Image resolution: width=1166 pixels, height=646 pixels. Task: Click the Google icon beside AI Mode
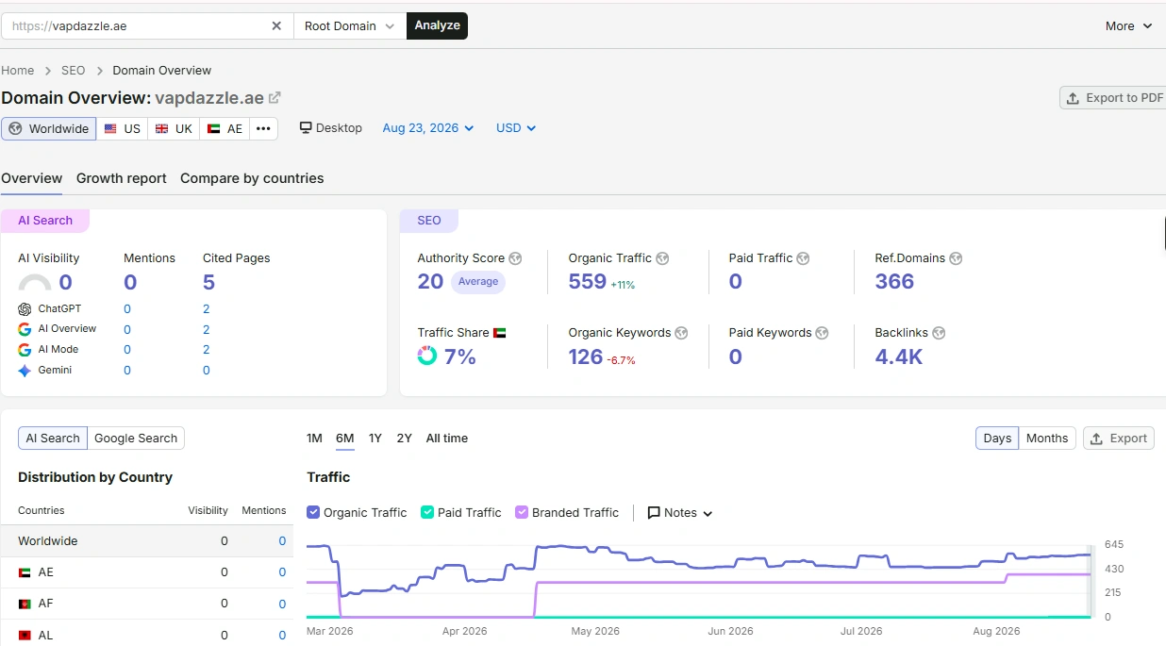[25, 350]
